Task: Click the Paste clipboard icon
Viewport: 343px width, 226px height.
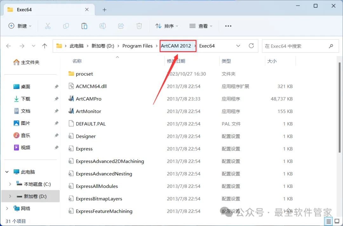Action: pos(84,26)
